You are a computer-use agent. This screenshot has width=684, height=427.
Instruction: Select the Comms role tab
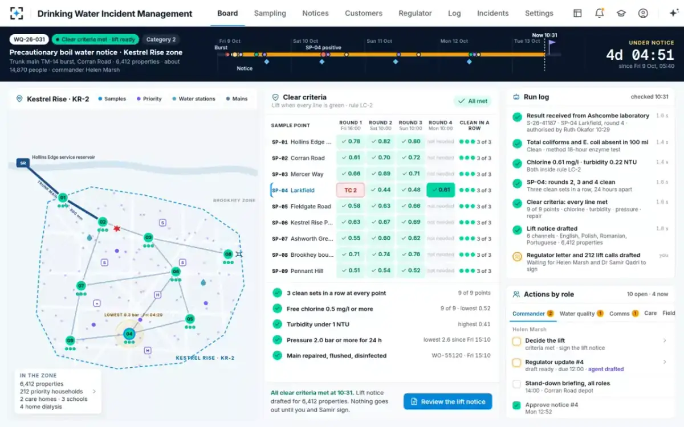click(x=624, y=313)
